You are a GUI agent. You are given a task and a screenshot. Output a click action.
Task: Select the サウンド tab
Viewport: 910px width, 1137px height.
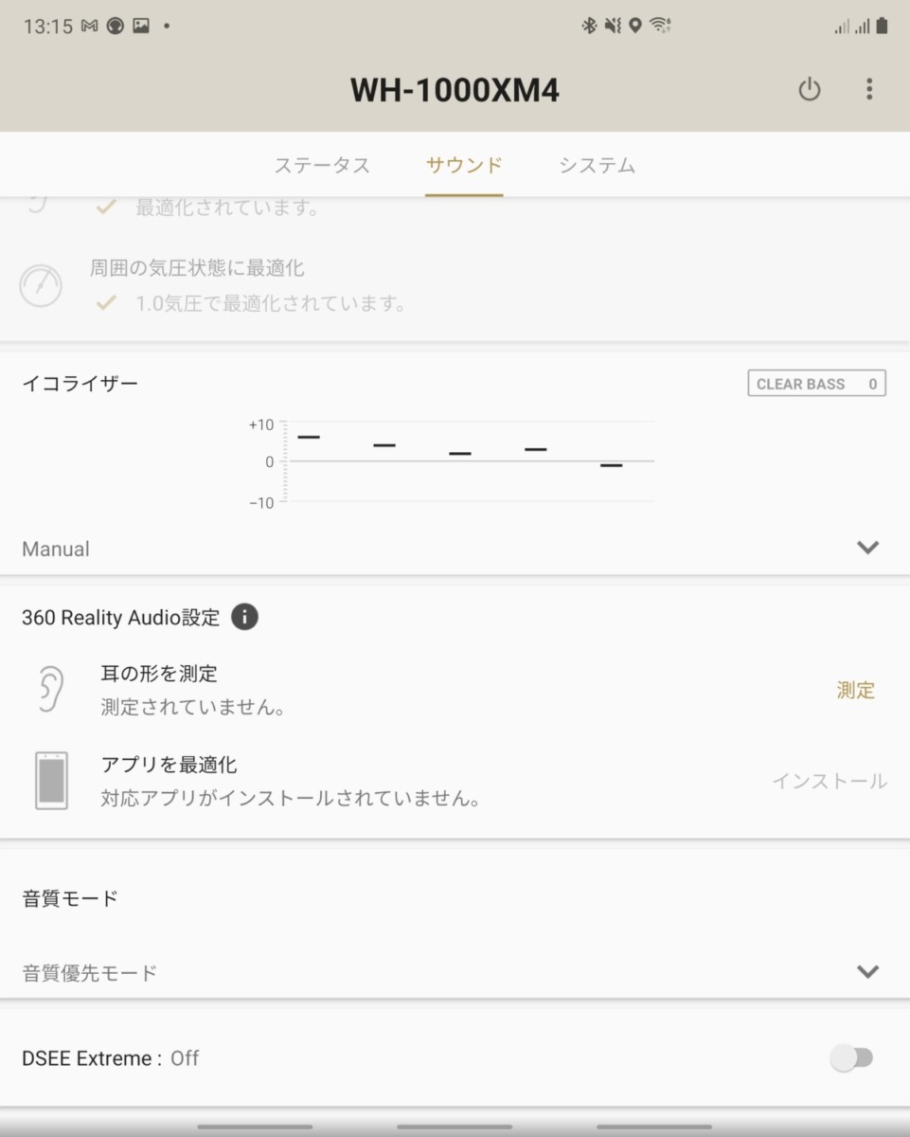click(464, 165)
